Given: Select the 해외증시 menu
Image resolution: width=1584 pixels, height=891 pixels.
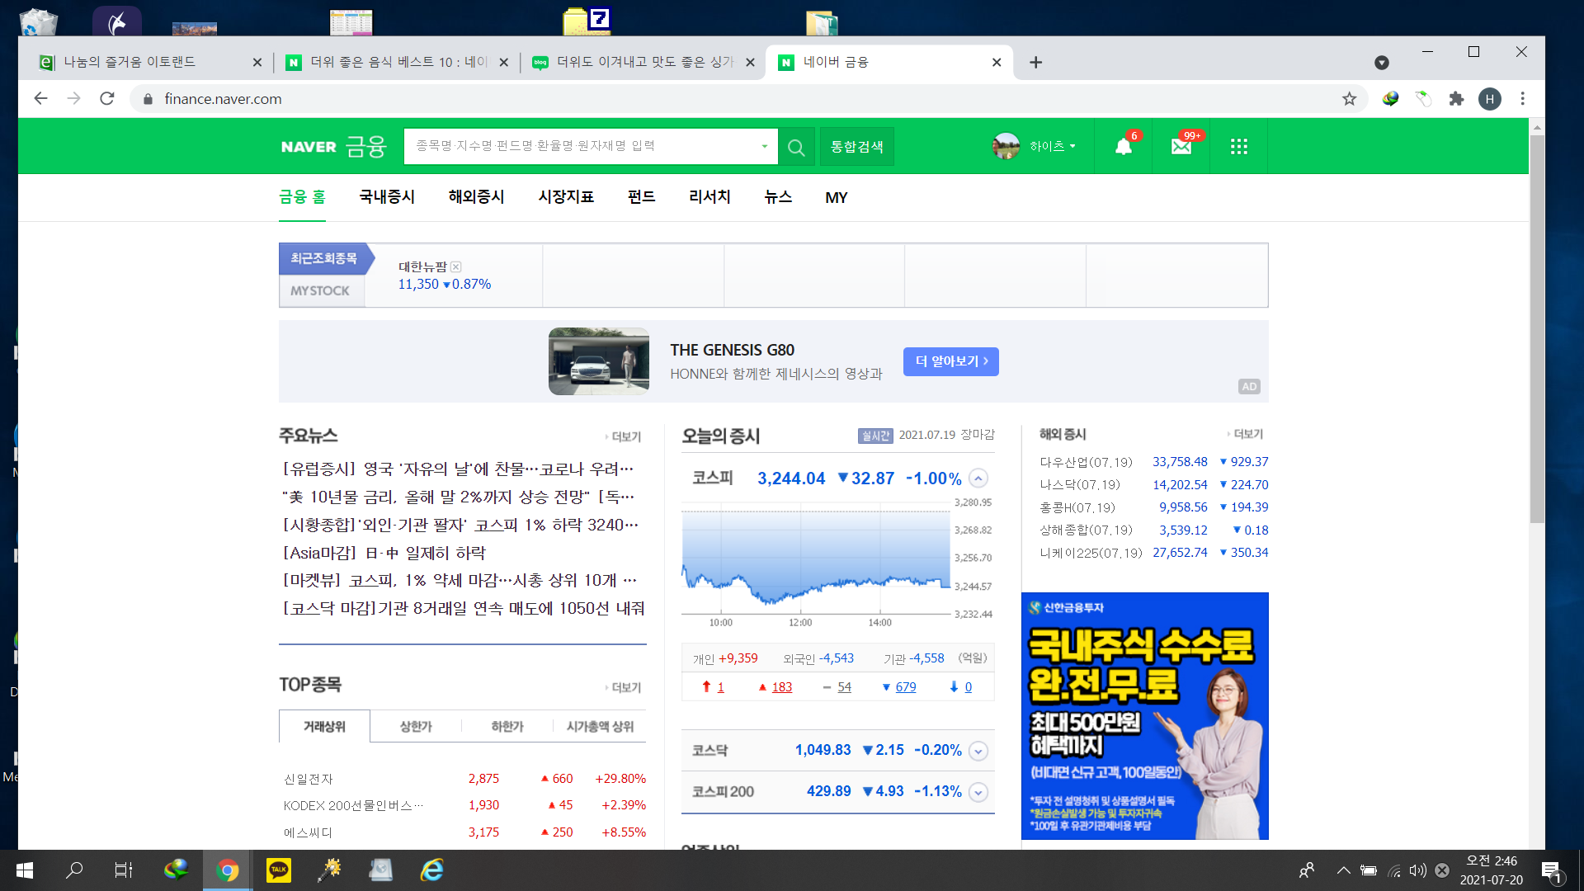Looking at the screenshot, I should click(x=476, y=197).
